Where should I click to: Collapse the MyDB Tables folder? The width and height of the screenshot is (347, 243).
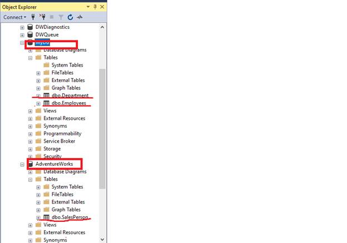click(31, 58)
